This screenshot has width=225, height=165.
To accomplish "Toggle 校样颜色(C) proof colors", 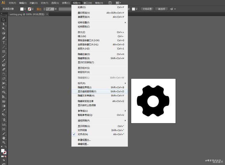I will click(100, 27).
